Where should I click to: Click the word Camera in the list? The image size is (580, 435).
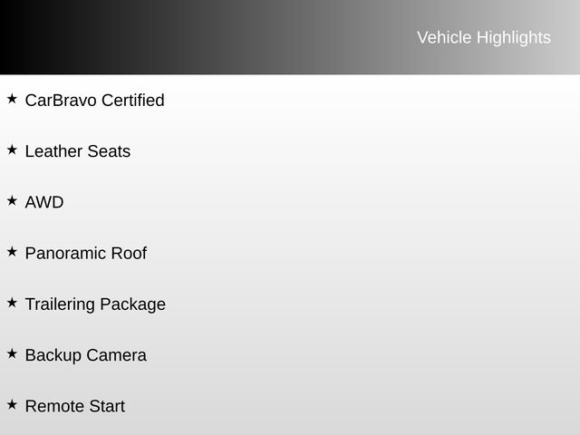[x=117, y=355]
